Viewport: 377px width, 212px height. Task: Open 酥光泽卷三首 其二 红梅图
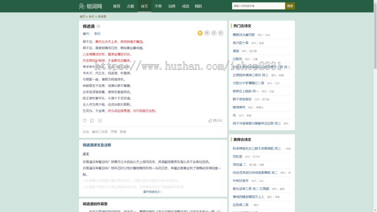pos(251,189)
